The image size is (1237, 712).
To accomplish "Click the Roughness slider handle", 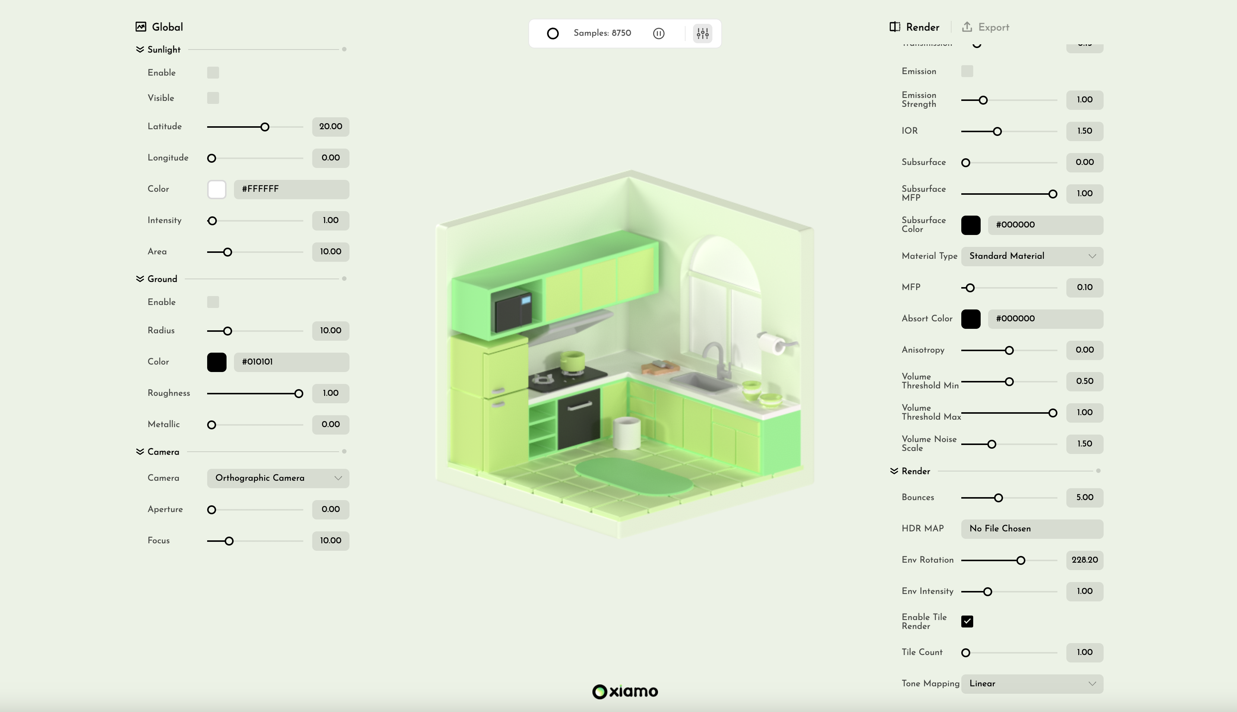I will point(298,394).
